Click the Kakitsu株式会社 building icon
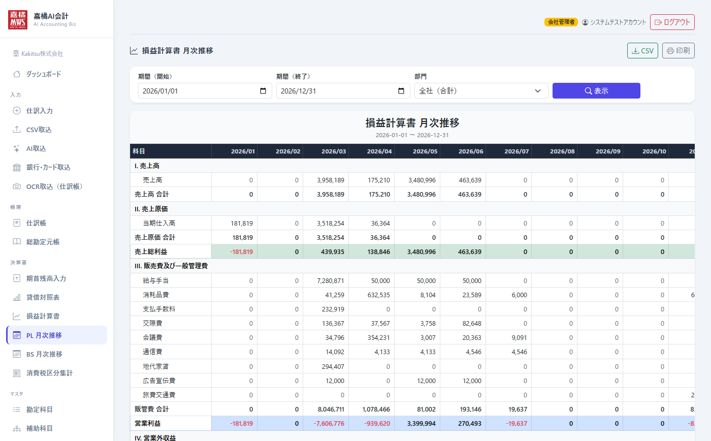This screenshot has height=441, width=711. tap(16, 53)
